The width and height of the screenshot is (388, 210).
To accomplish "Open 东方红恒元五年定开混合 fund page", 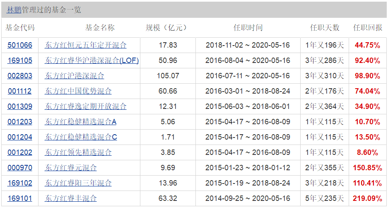I will pyautogui.click(x=86, y=46).
